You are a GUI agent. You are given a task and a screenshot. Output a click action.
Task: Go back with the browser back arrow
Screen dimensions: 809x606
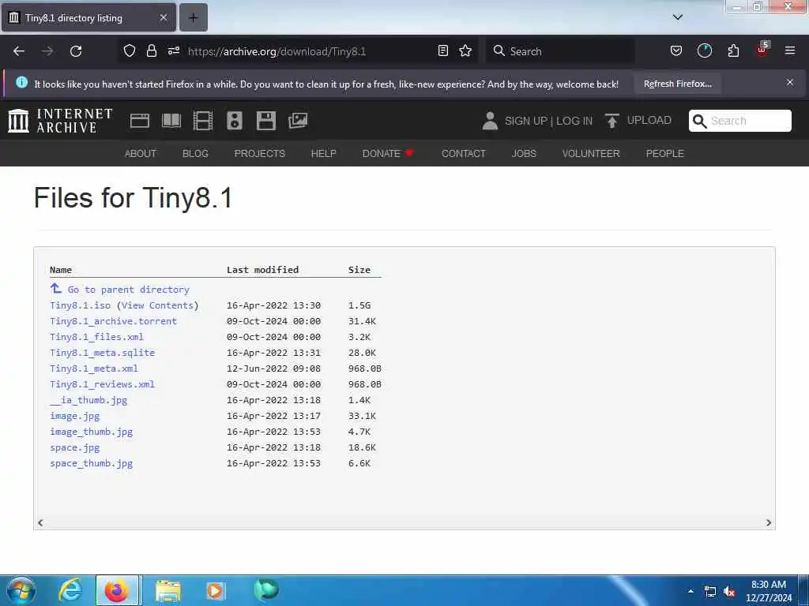tap(19, 51)
